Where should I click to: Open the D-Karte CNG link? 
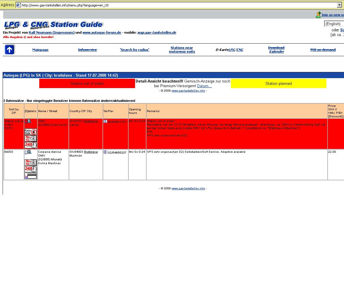point(240,50)
